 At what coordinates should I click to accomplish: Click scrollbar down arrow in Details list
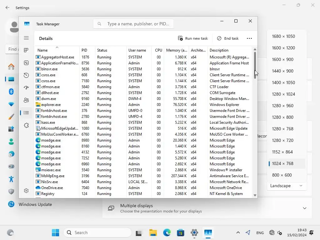click(255, 195)
